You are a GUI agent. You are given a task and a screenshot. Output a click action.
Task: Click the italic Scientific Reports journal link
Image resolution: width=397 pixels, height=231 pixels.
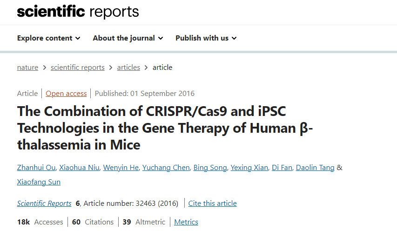click(x=44, y=203)
